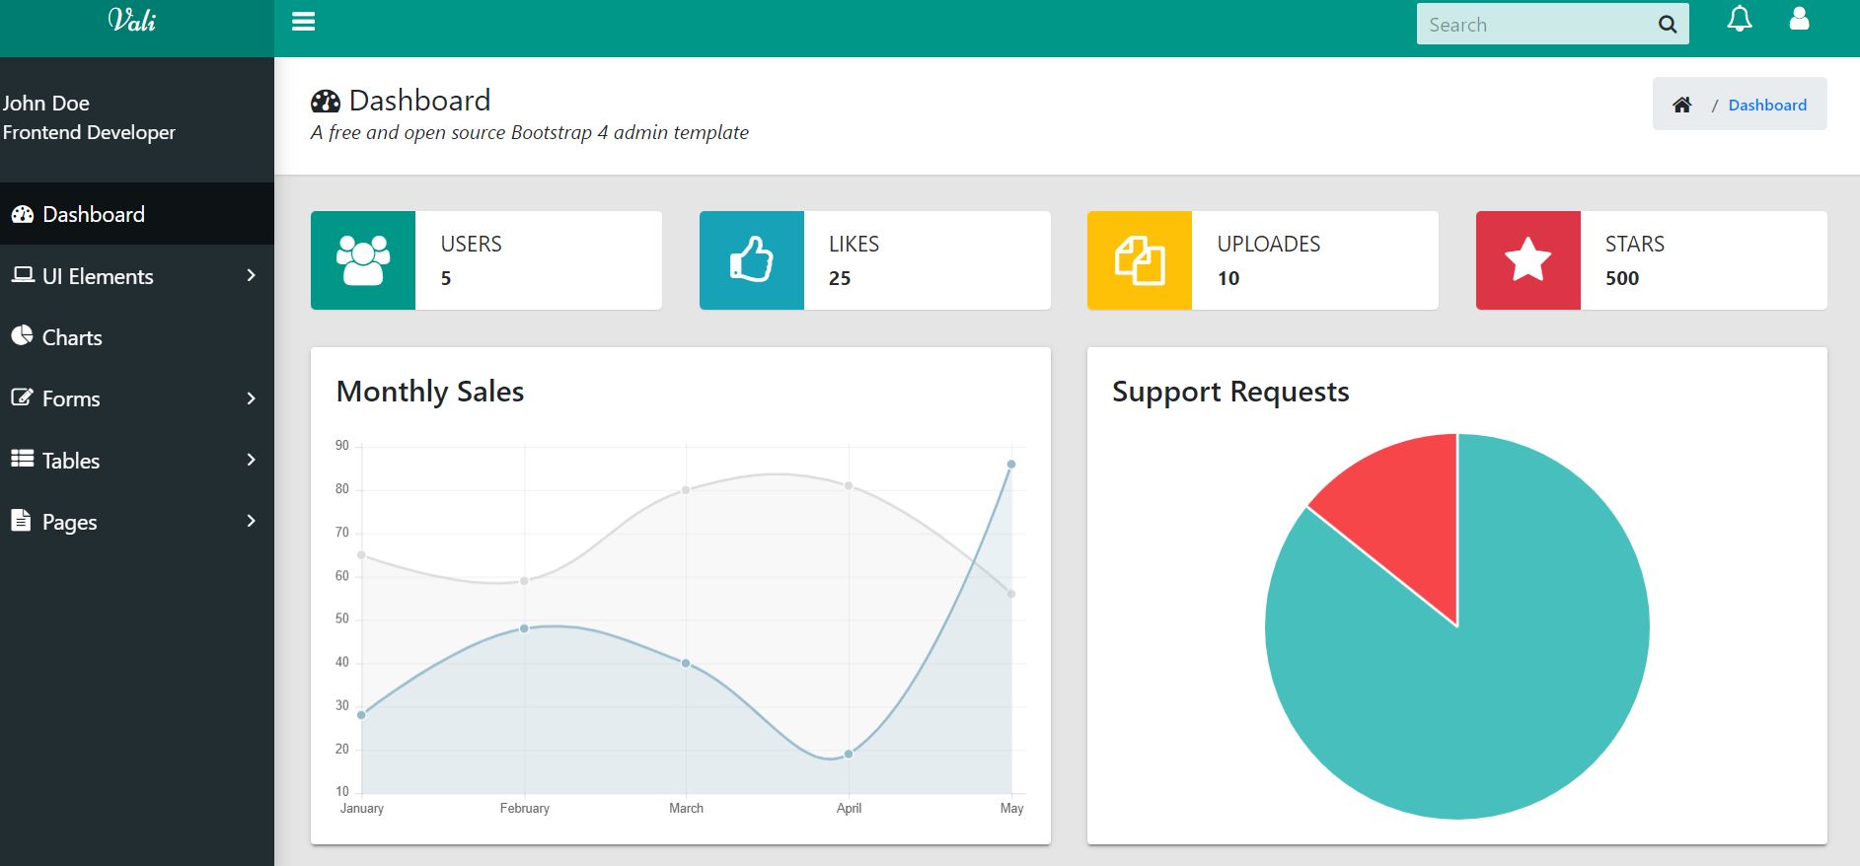Image resolution: width=1860 pixels, height=866 pixels.
Task: Open notifications via the bell icon
Action: (1739, 20)
